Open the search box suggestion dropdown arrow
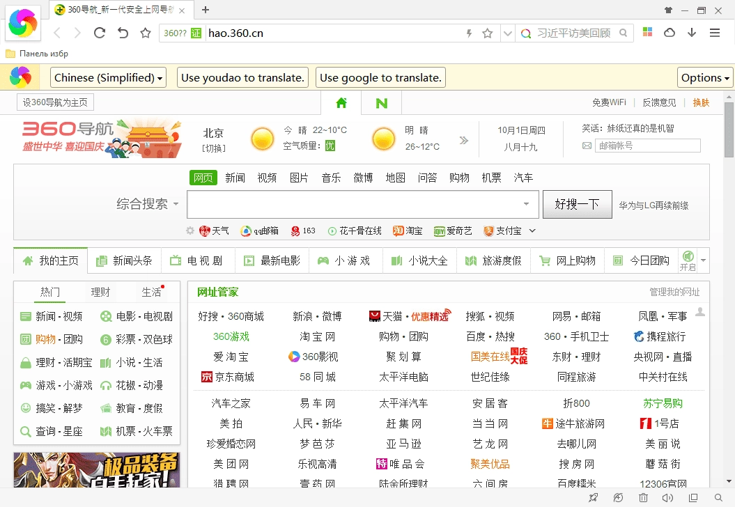This screenshot has height=507, width=735. tap(527, 204)
